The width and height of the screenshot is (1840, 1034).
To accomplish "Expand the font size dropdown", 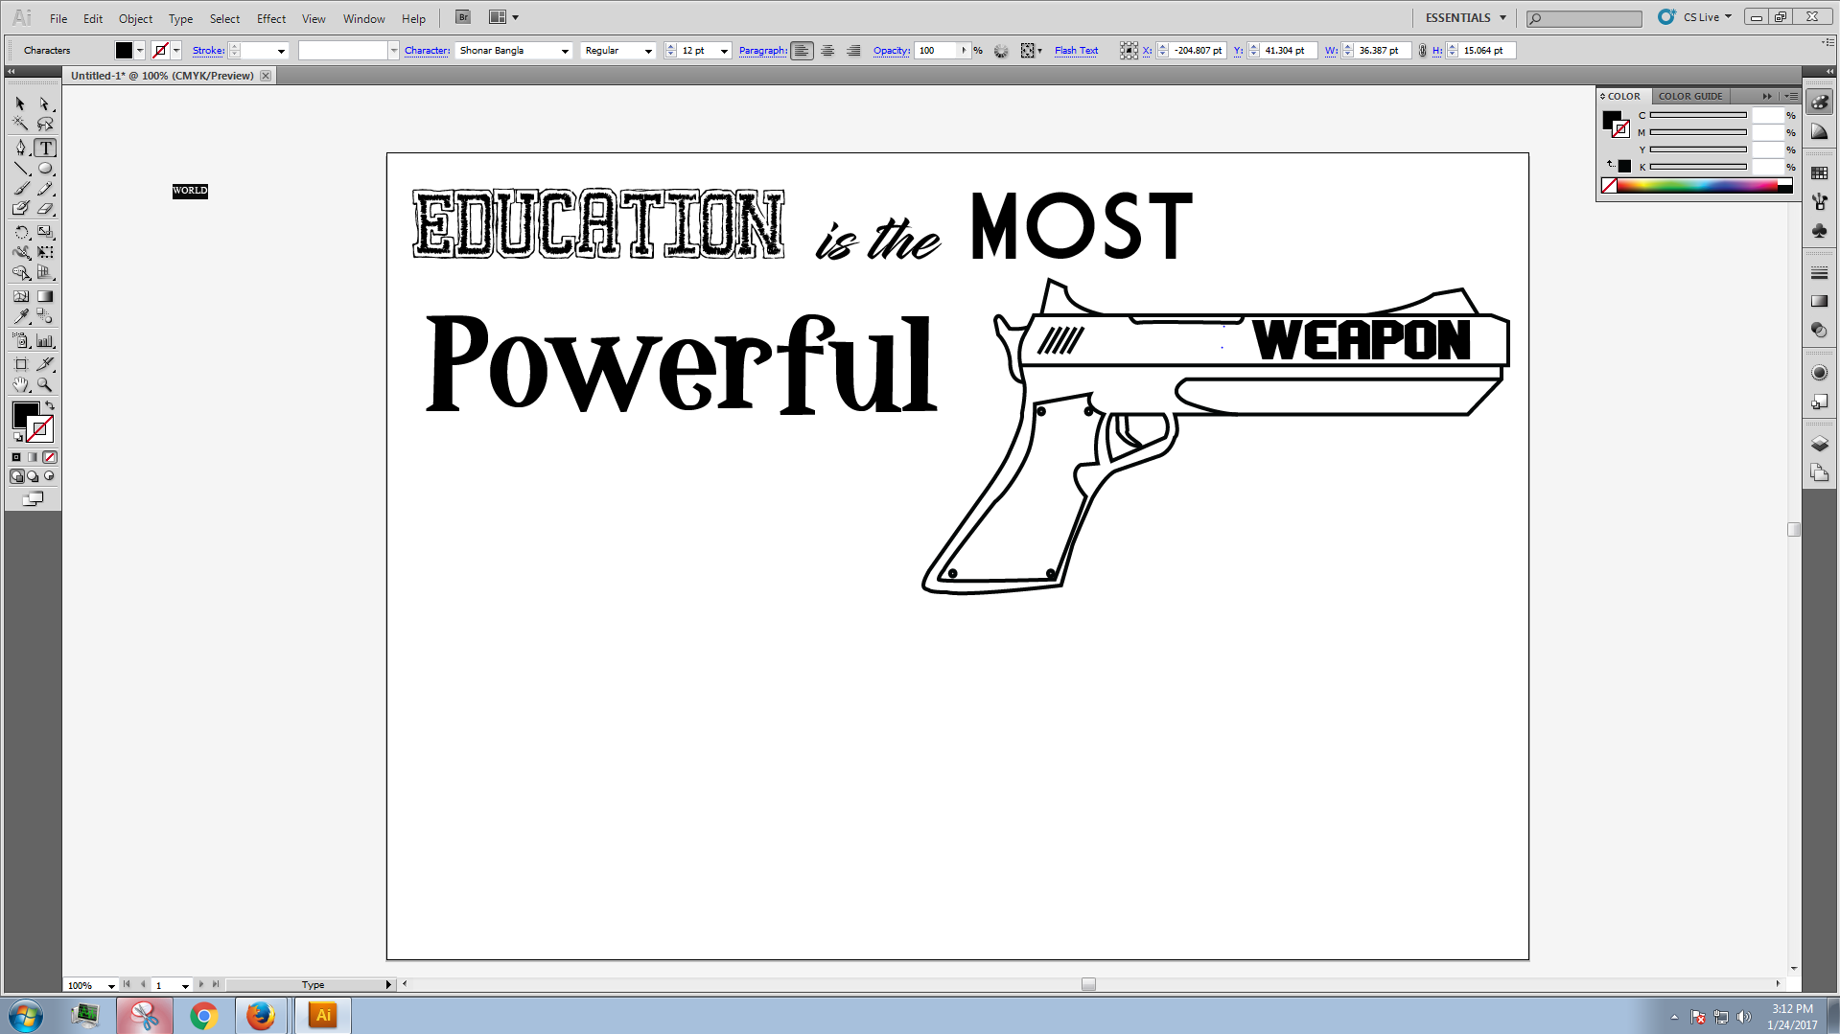I will point(724,51).
